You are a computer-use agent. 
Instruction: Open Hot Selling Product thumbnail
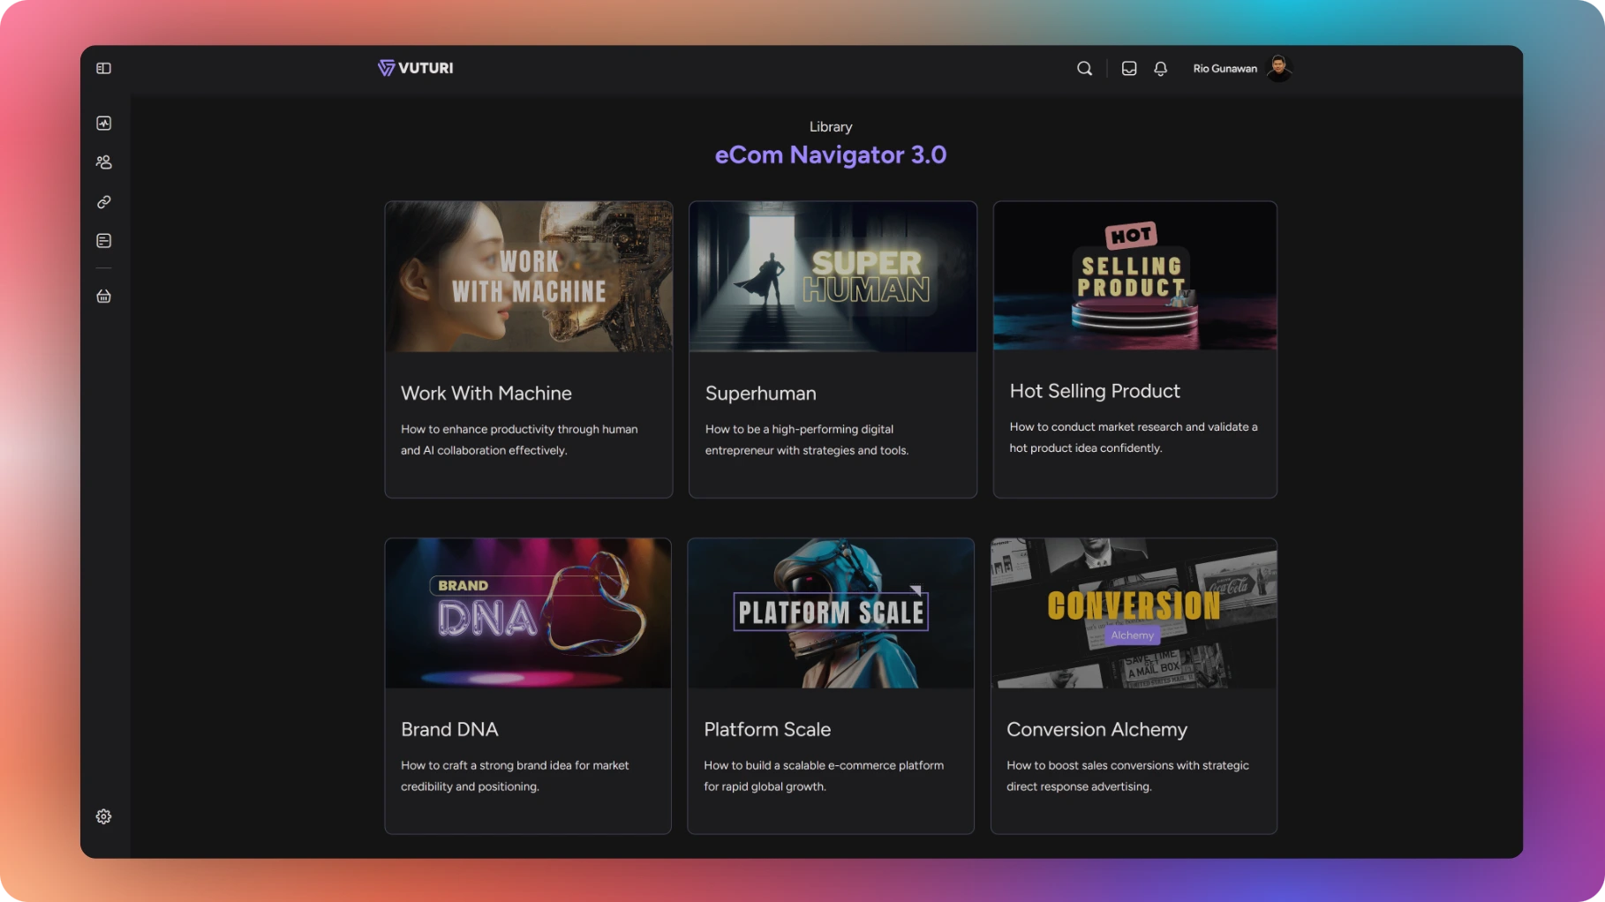(1134, 275)
